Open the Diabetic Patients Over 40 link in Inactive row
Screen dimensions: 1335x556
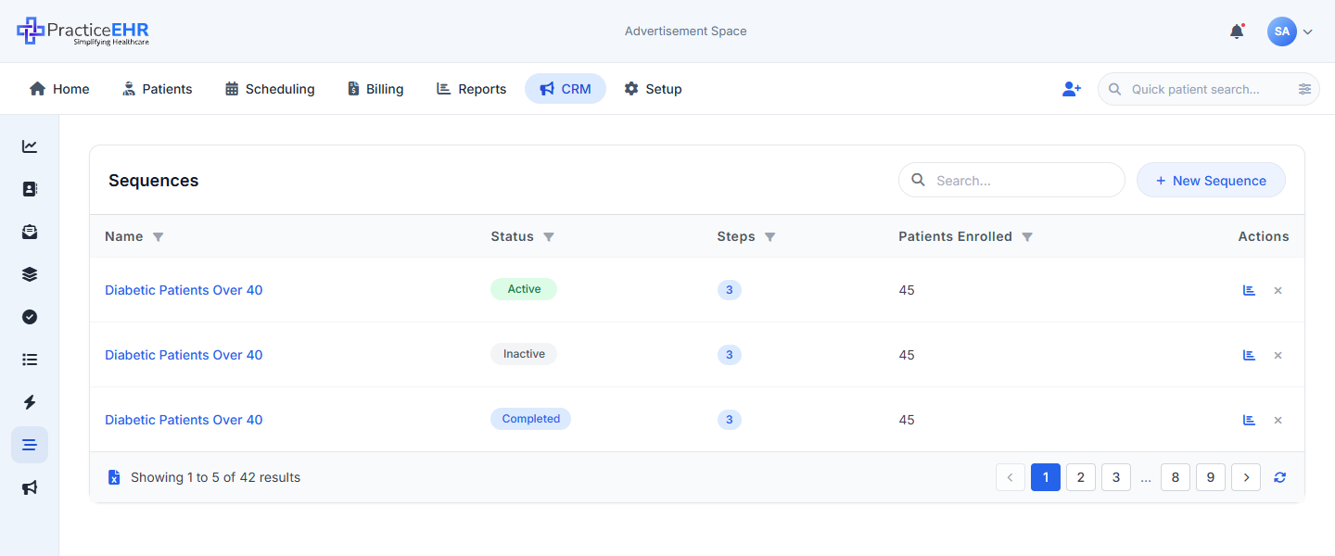click(x=184, y=355)
